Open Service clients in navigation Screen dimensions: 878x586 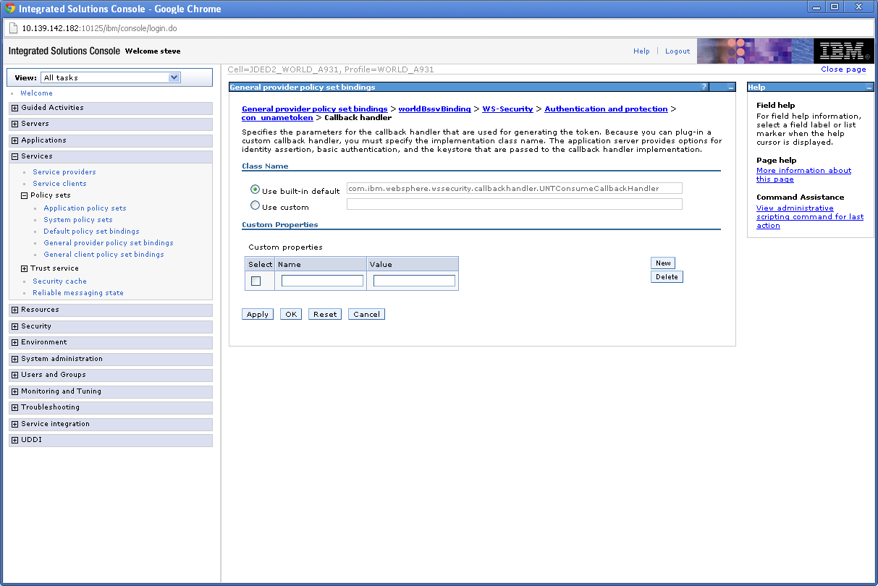point(59,184)
